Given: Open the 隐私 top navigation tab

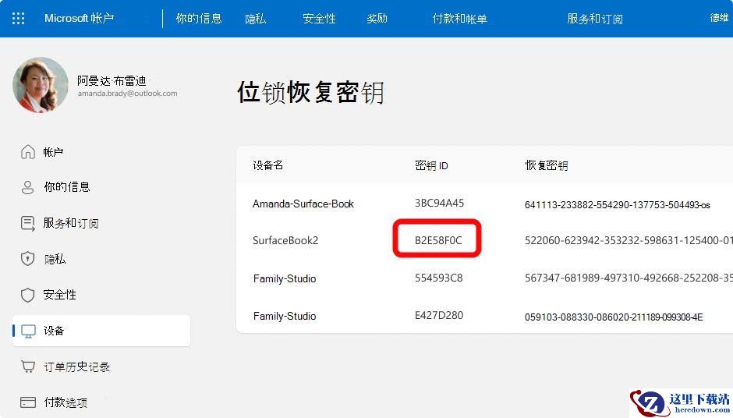Looking at the screenshot, I should [x=255, y=19].
